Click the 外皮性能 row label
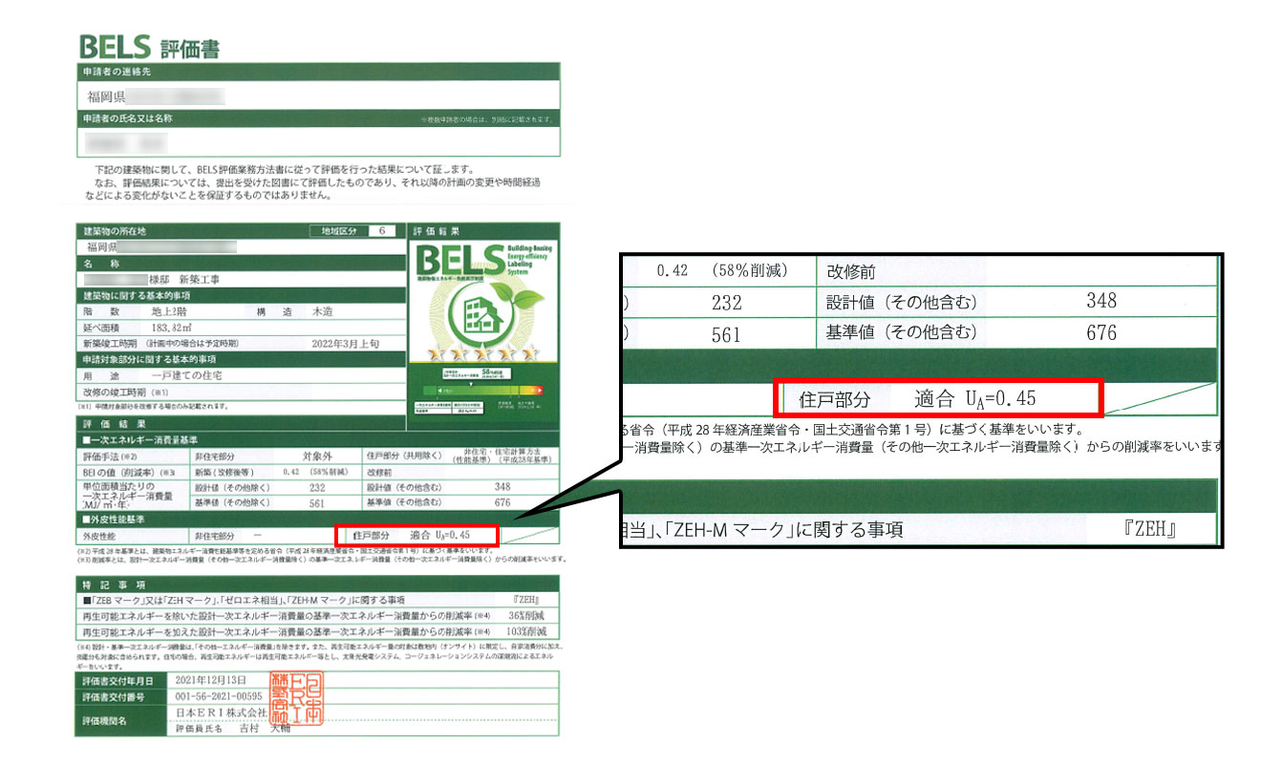This screenshot has height=764, width=1261. (101, 536)
